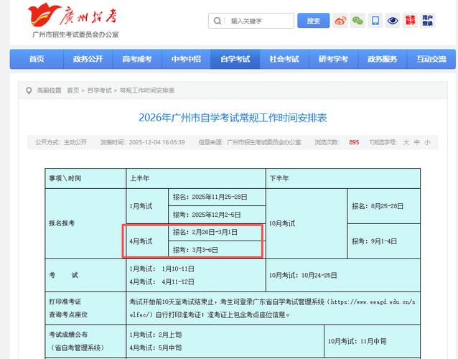Set font size to 中
Viewport: 458px width, 359px height.
pyautogui.click(x=417, y=142)
